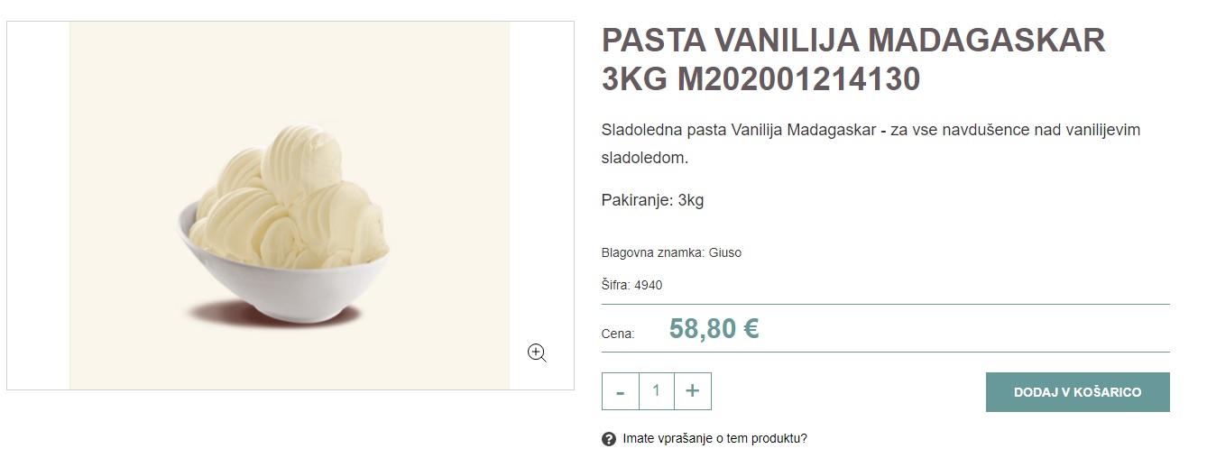Click the Giuso brand name

(x=725, y=253)
